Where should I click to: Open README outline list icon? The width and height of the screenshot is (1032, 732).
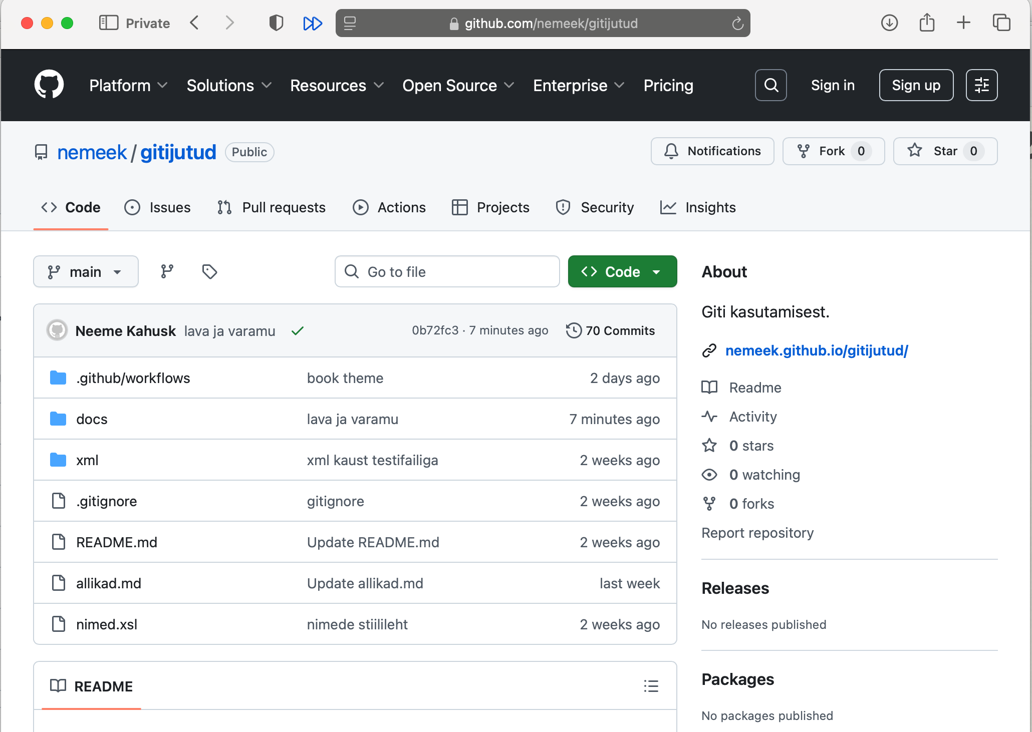(x=651, y=686)
